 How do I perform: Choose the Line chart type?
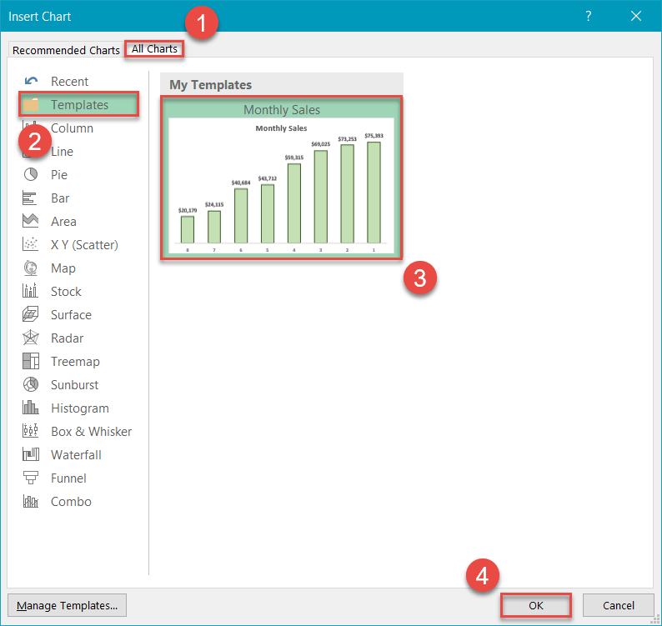tap(62, 151)
